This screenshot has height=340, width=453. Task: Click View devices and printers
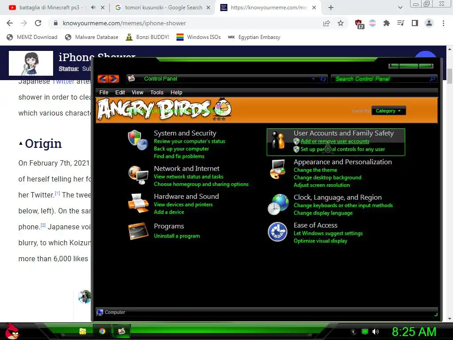[183, 205]
